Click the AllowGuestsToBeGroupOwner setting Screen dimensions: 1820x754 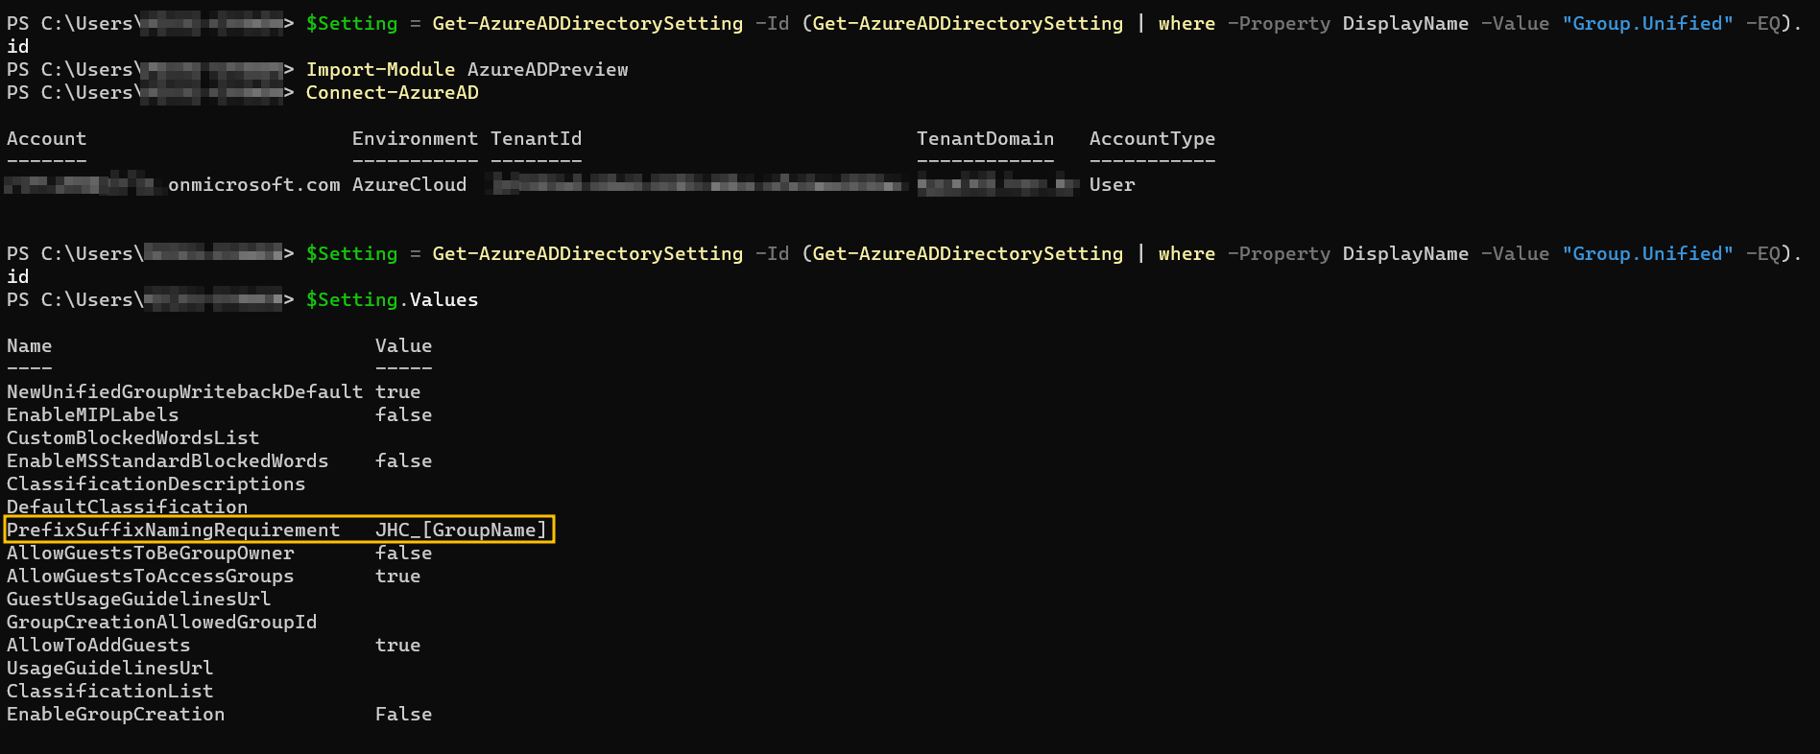150,553
